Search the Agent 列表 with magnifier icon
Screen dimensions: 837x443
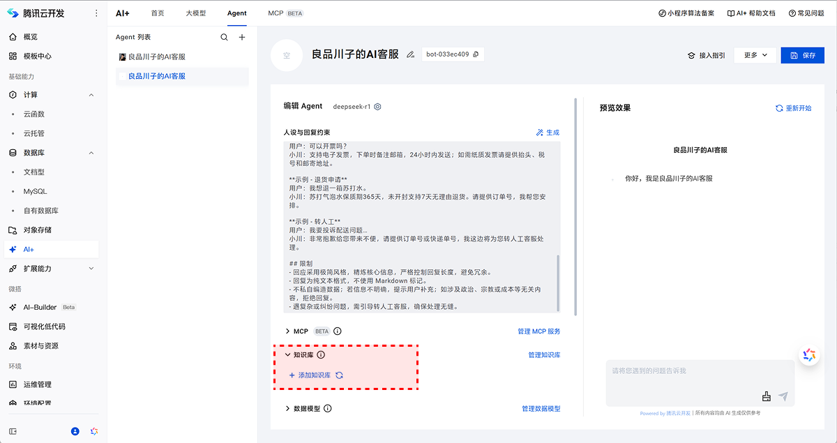pos(224,37)
